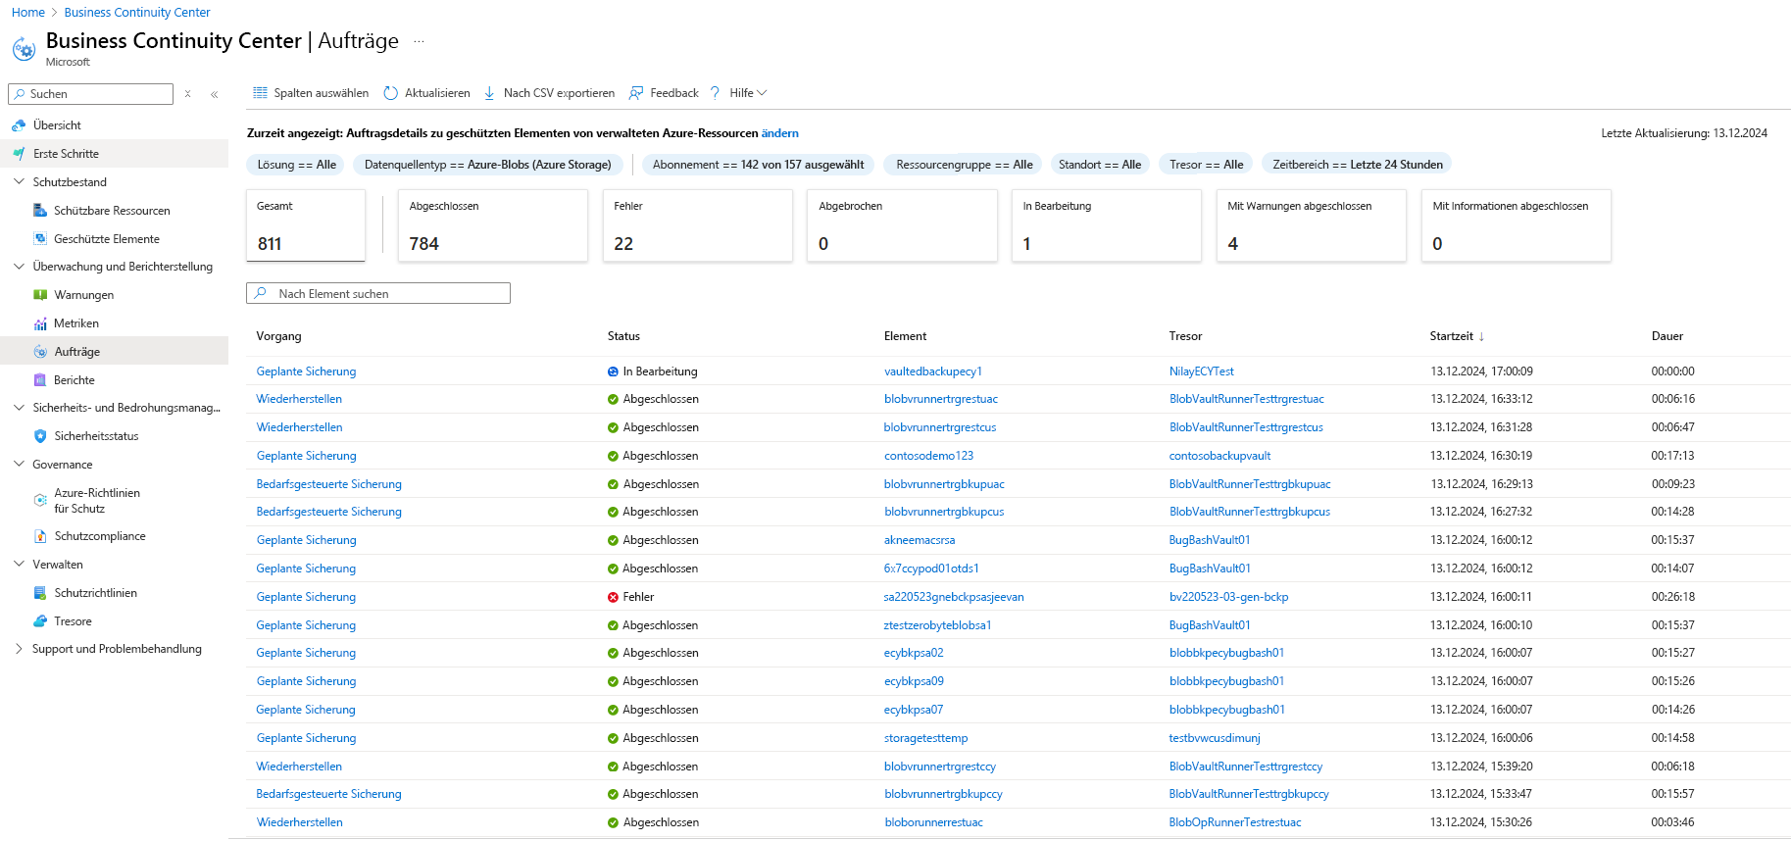Click the blue In Bearbeitung status icon
The width and height of the screenshot is (1791, 841).
(613, 371)
